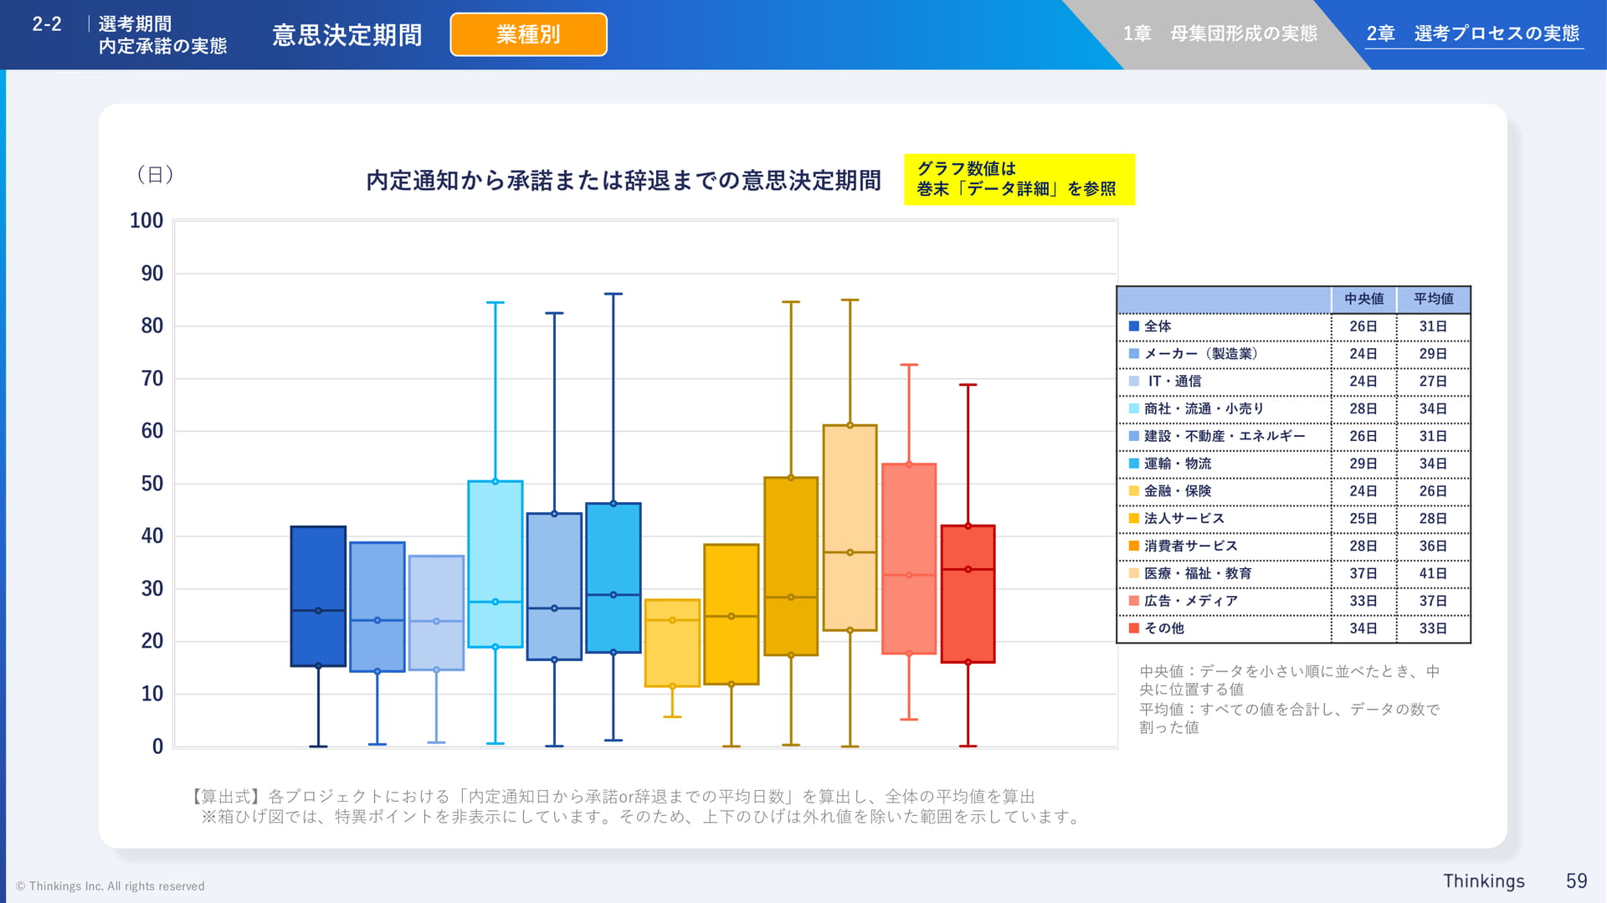Click the 運輸・物流 legend swatch
This screenshot has height=903, width=1607.
[1133, 464]
